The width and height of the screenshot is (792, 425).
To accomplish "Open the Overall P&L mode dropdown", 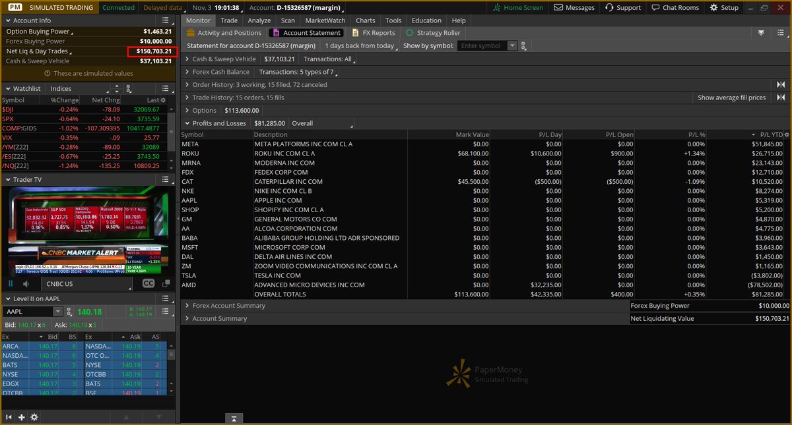I will tap(322, 123).
